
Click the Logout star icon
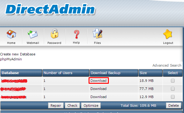pyautogui.click(x=168, y=34)
